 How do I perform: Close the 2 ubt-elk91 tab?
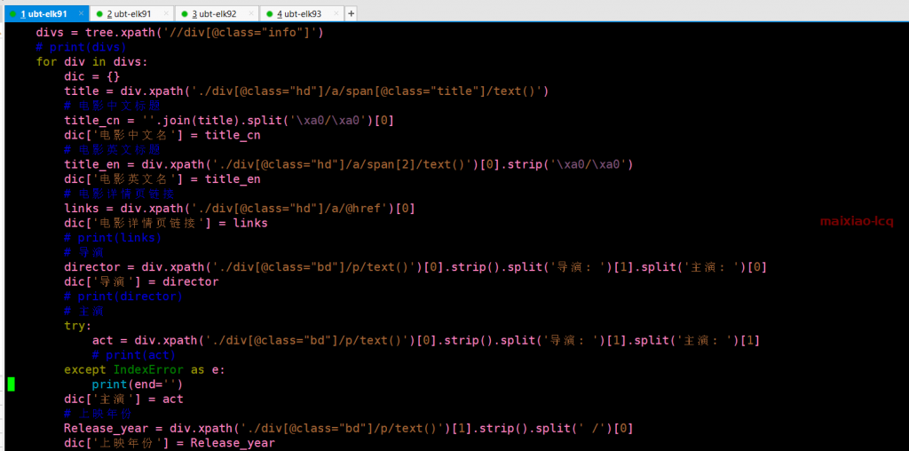click(x=166, y=14)
